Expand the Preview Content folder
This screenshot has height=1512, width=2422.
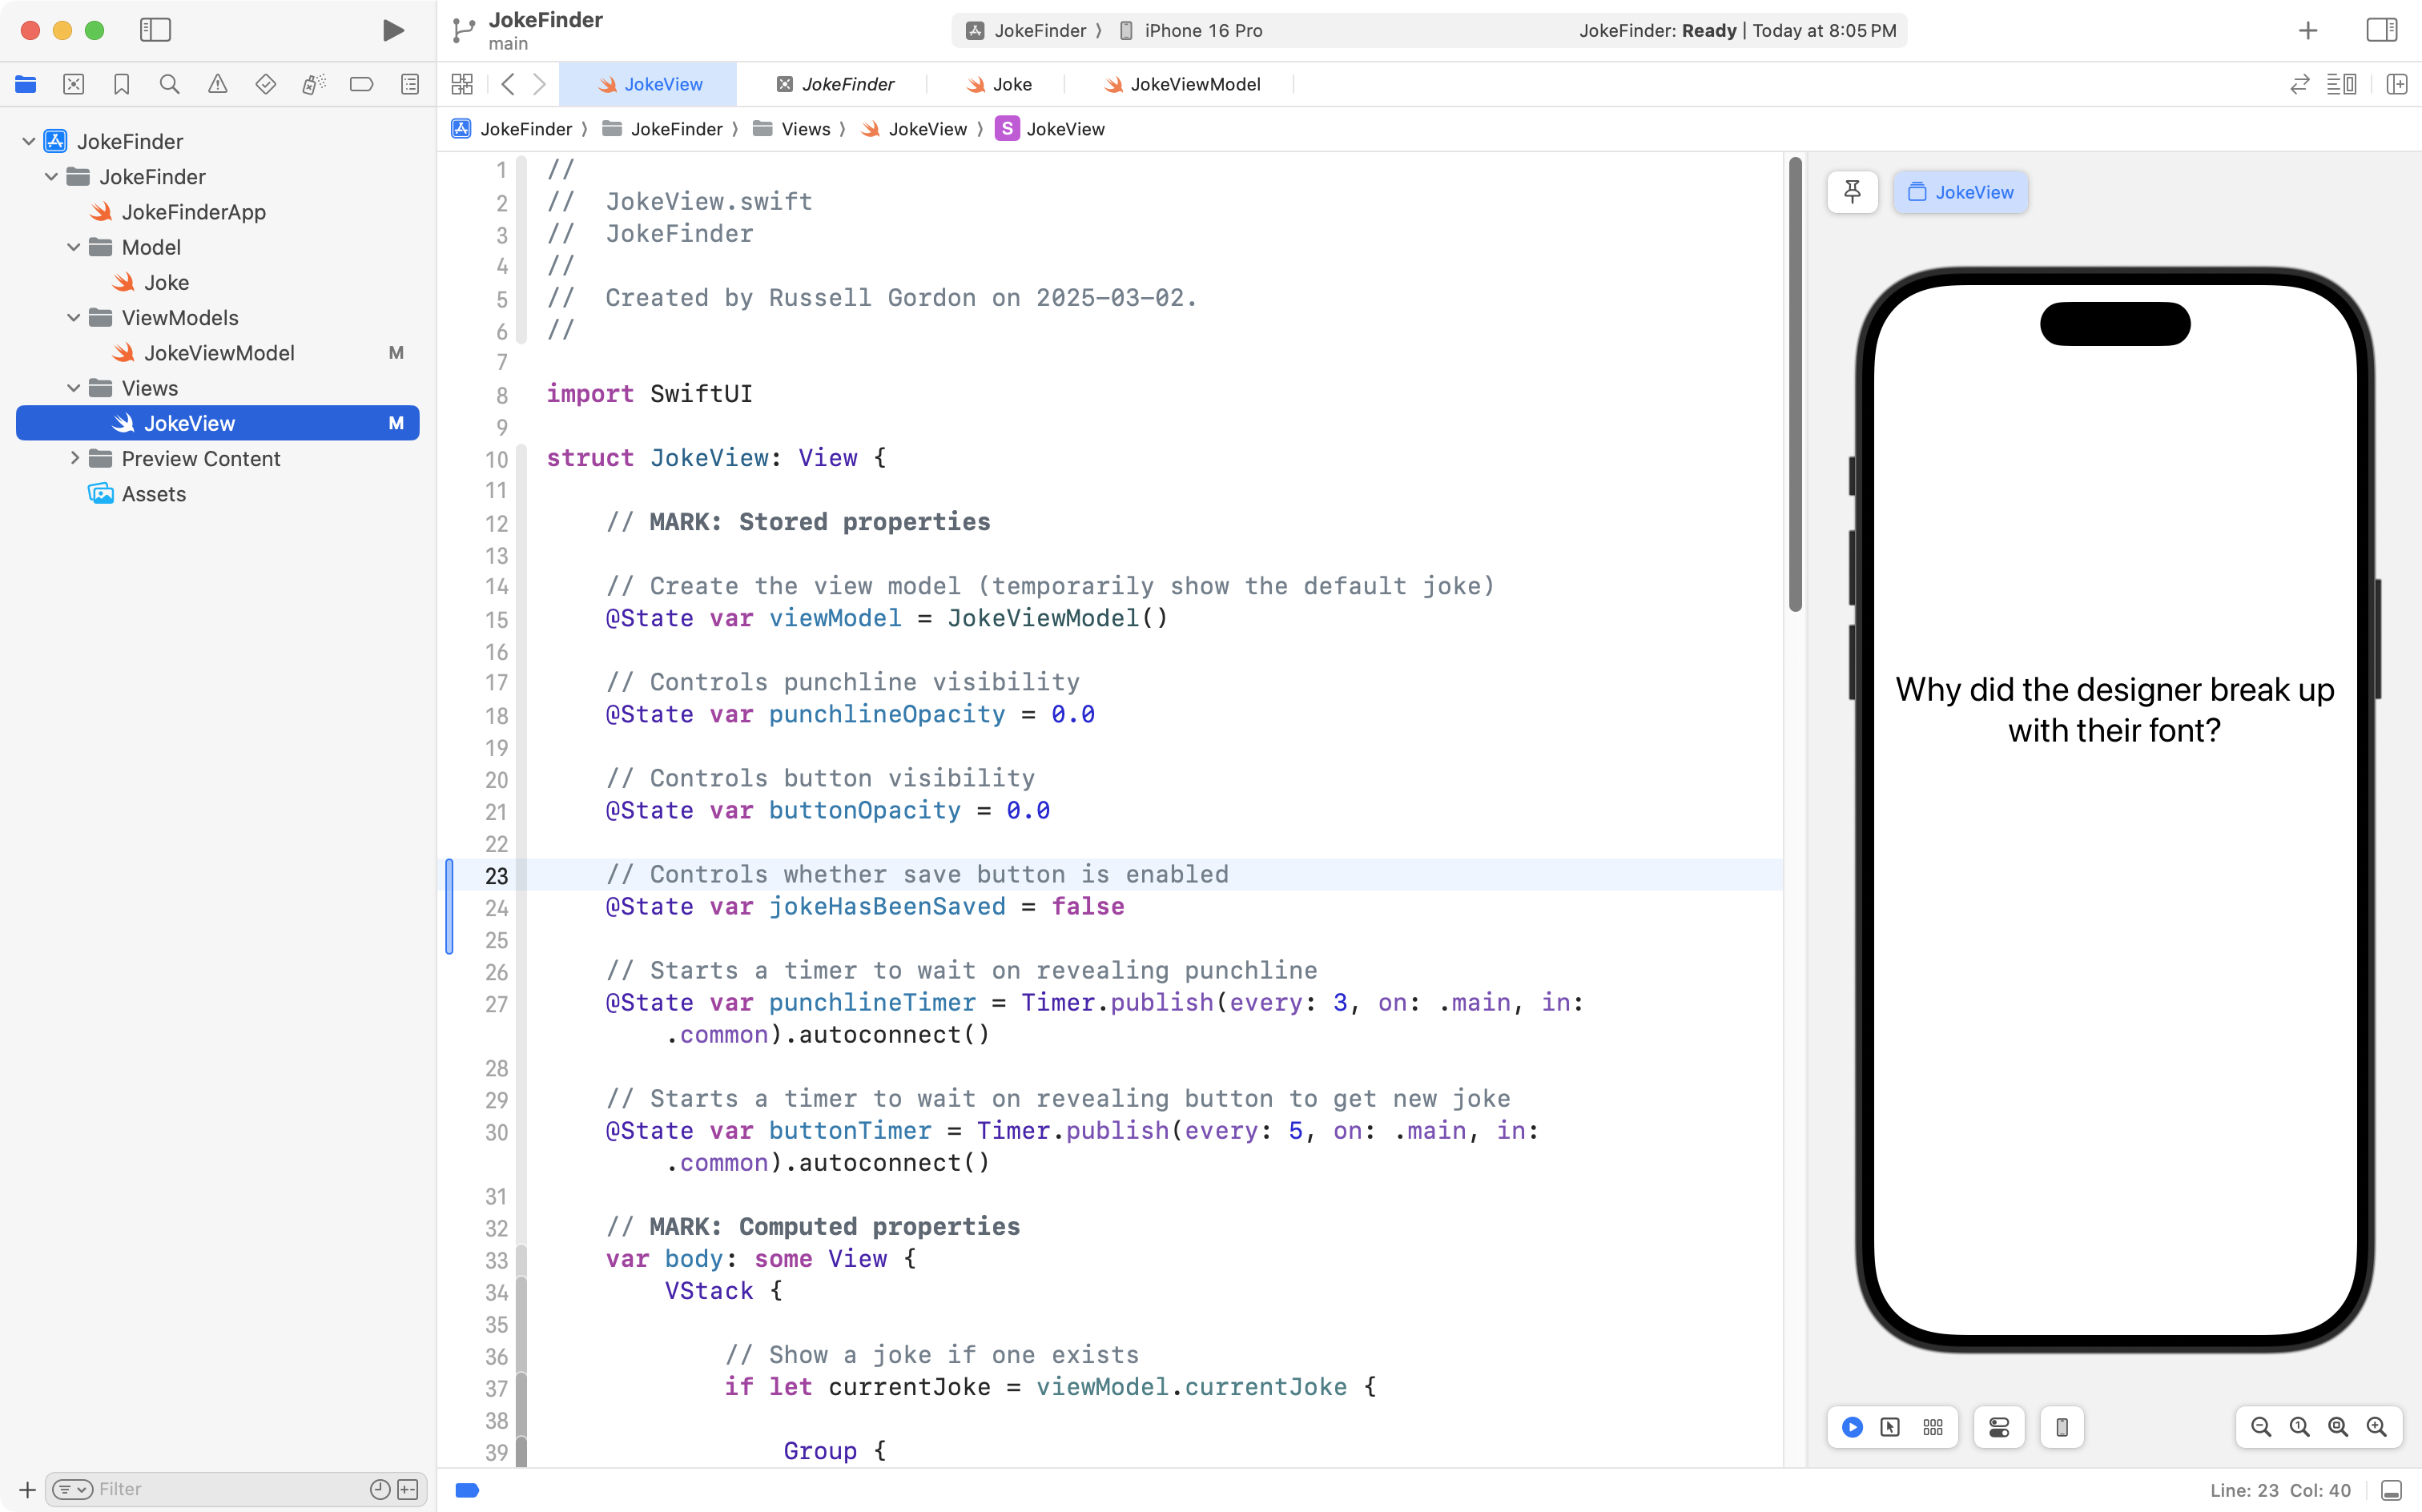74,458
